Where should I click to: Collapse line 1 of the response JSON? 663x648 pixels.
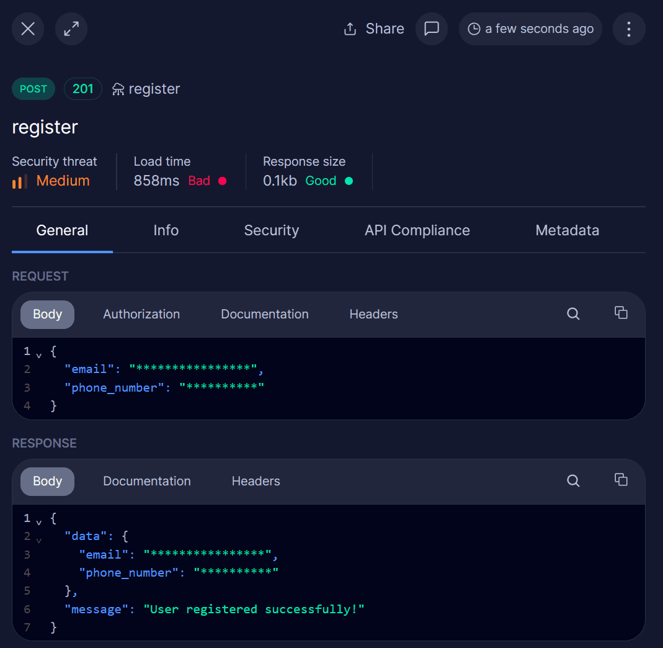38,520
